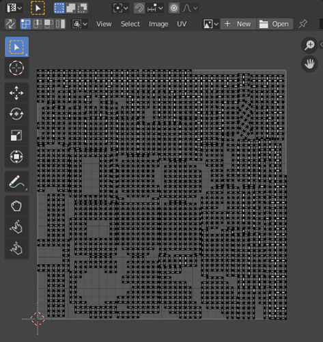Image resolution: width=323 pixels, height=342 pixels.
Task: Toggle the snap magnet
Action: [139, 8]
